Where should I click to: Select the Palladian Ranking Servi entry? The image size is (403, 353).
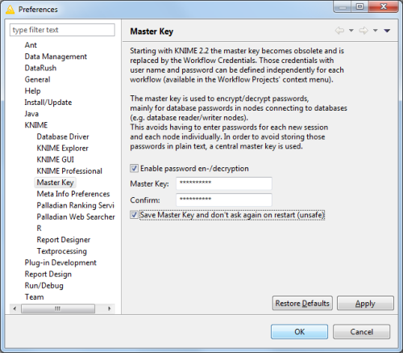[x=75, y=205]
